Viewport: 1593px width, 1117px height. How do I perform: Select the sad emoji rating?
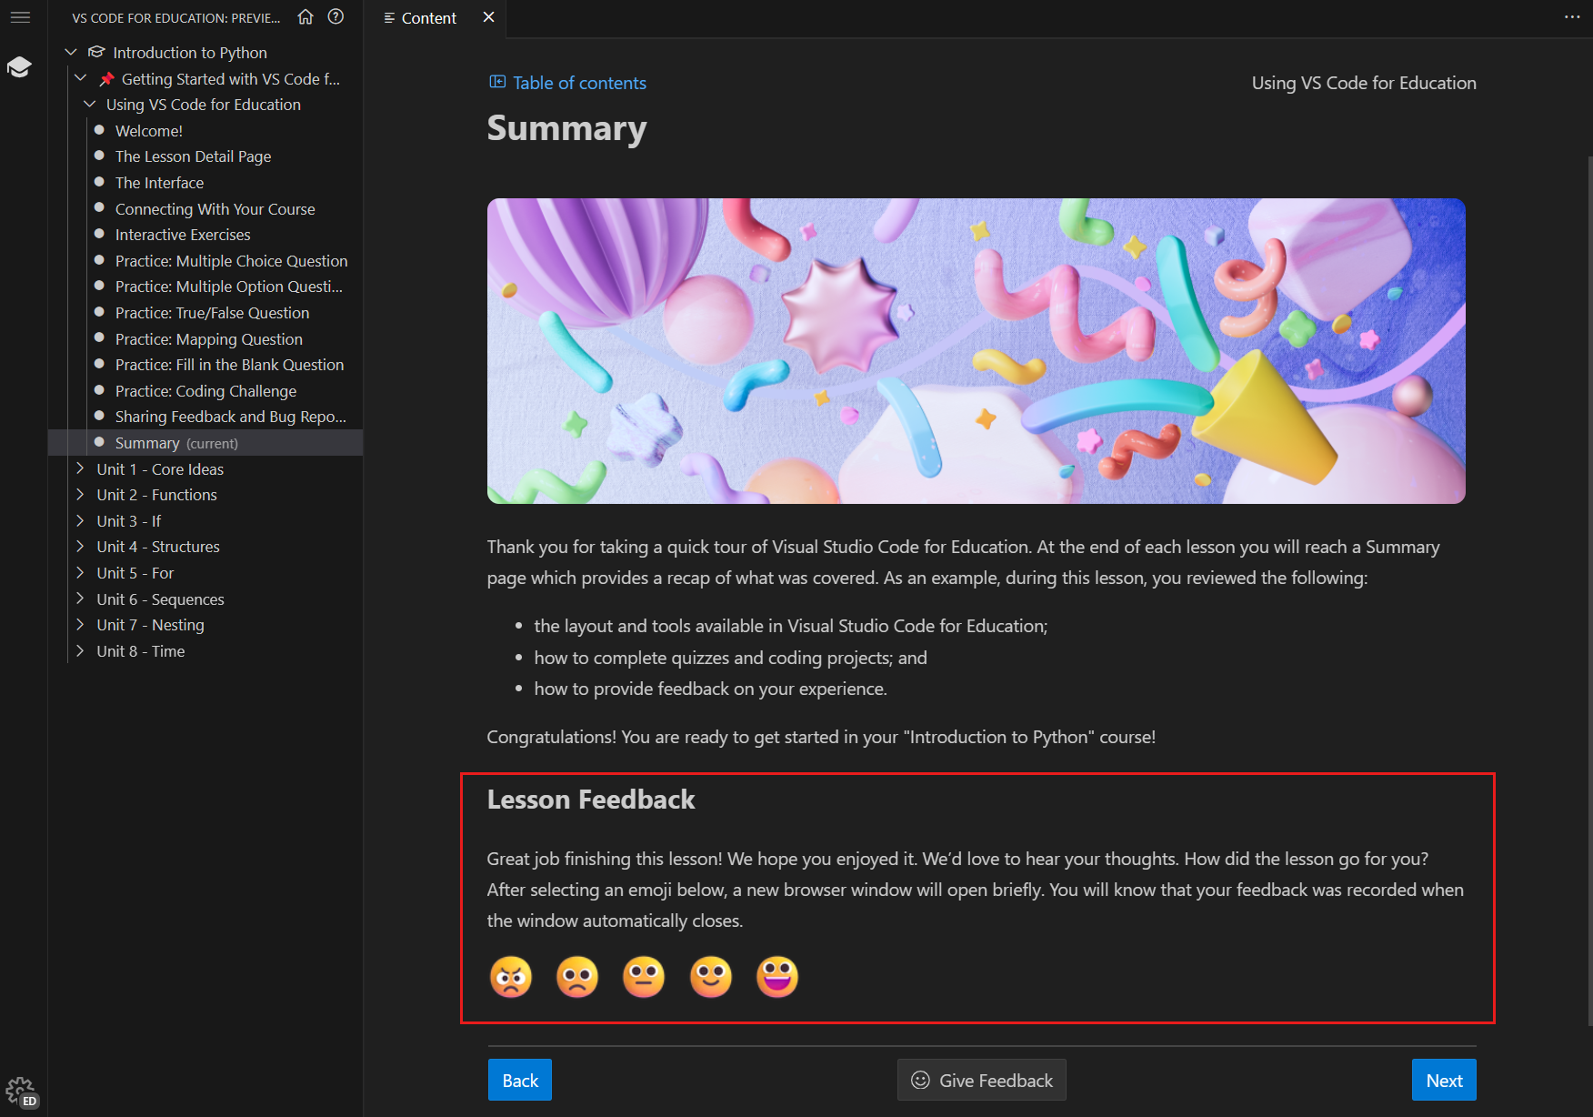(576, 977)
